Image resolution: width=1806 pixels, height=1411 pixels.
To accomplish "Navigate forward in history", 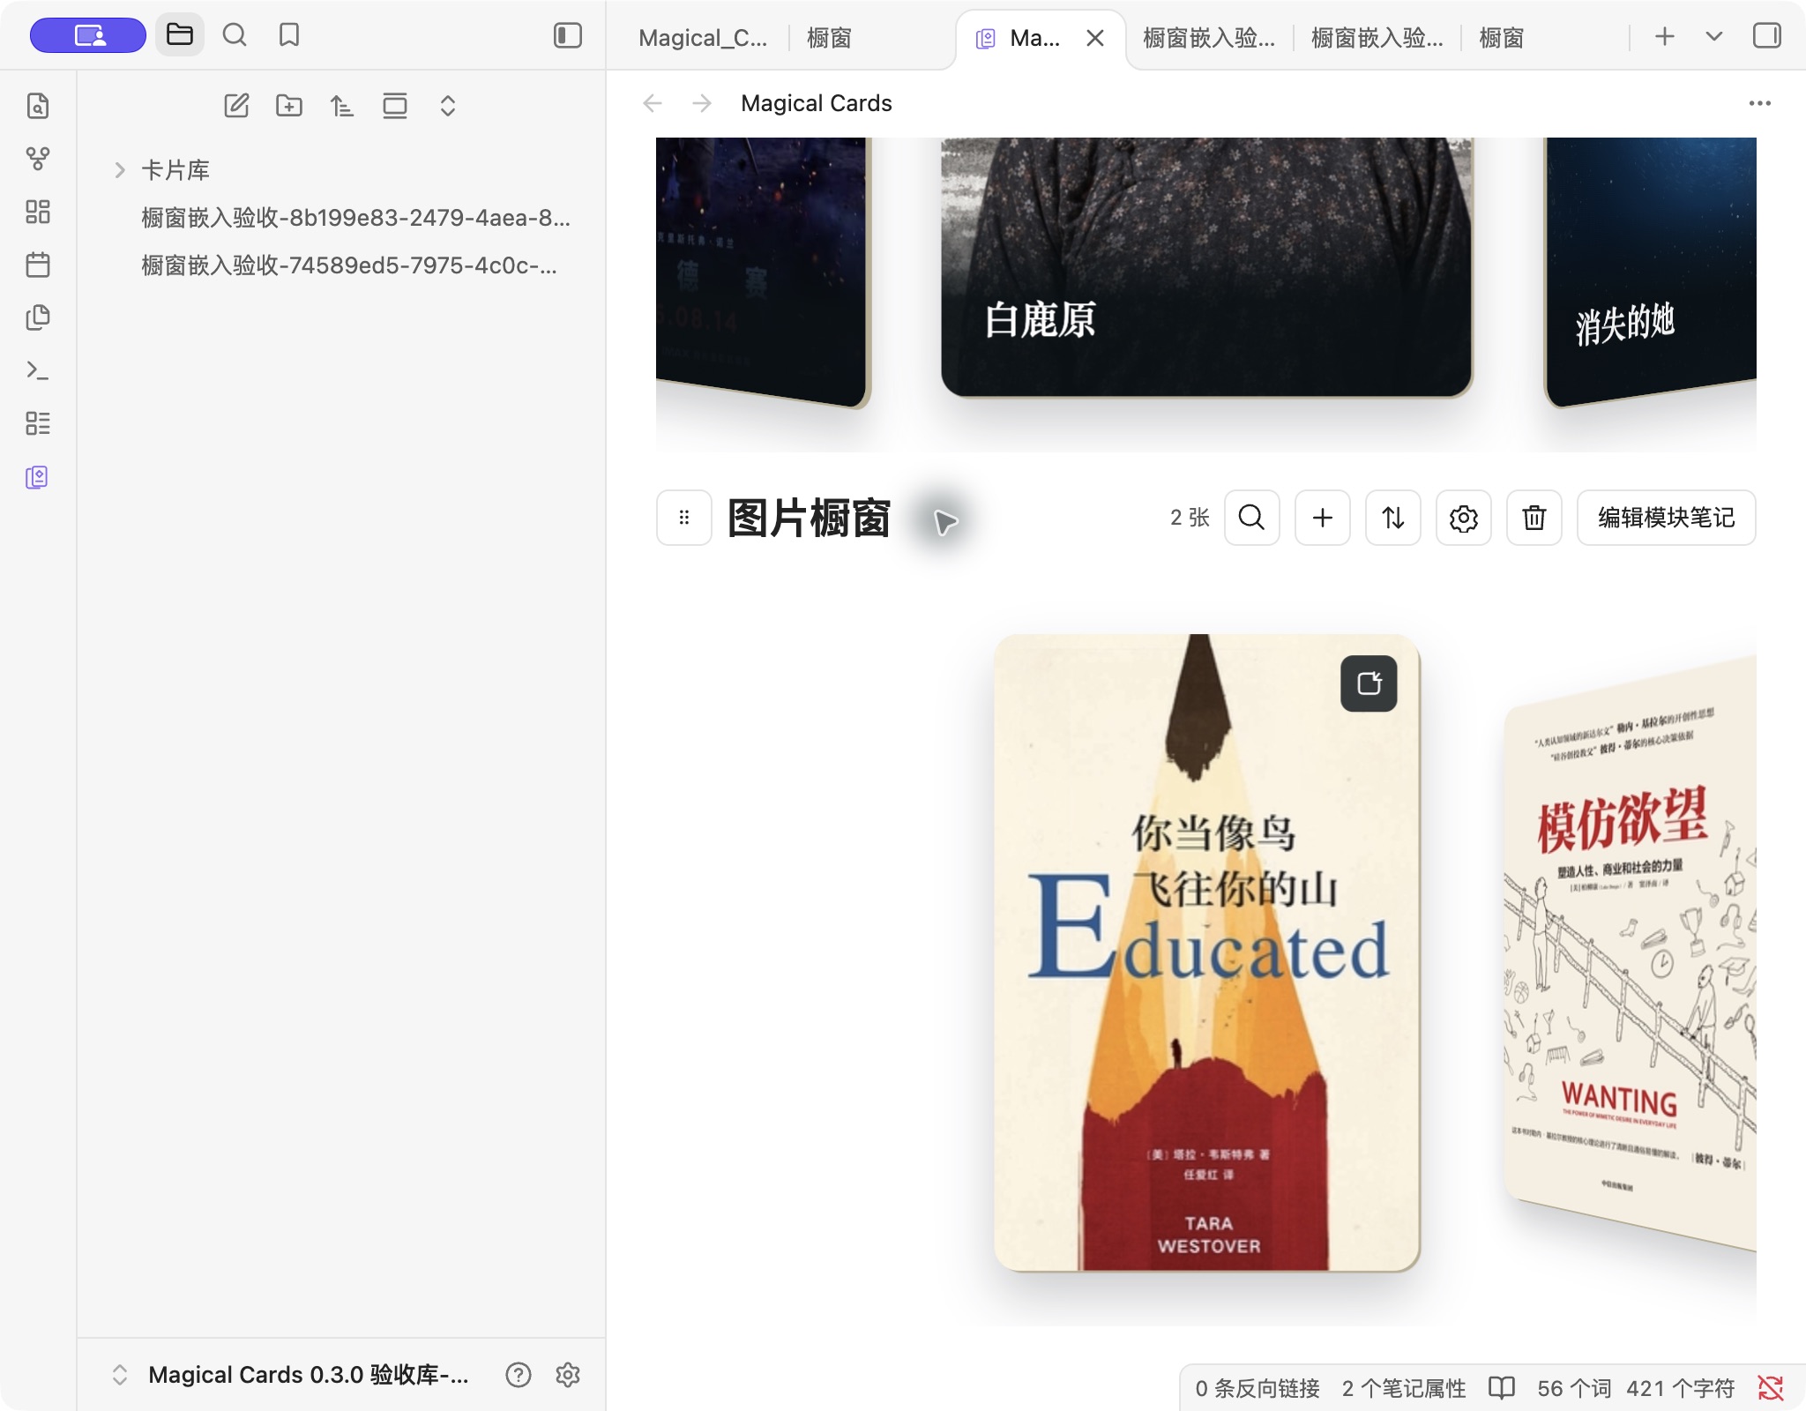I will (702, 103).
